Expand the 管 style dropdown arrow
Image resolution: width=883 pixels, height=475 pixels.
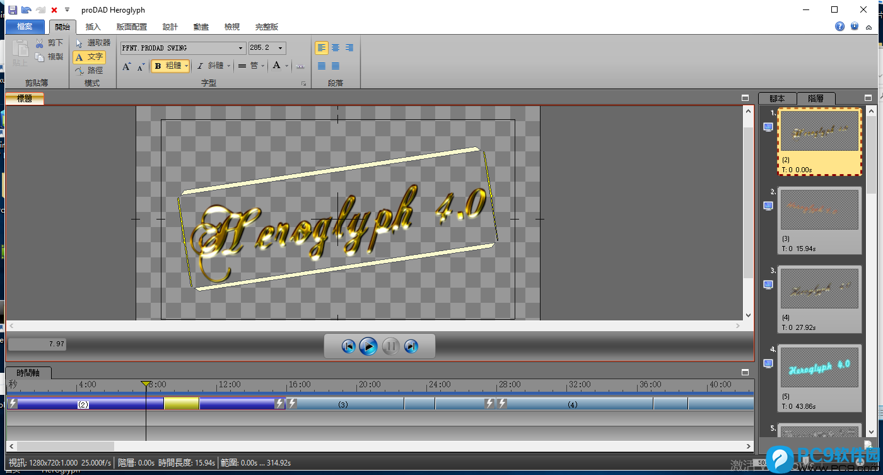(x=263, y=66)
